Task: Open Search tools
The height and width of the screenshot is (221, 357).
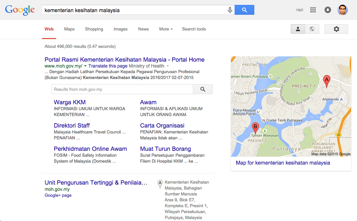Action: pos(194,29)
